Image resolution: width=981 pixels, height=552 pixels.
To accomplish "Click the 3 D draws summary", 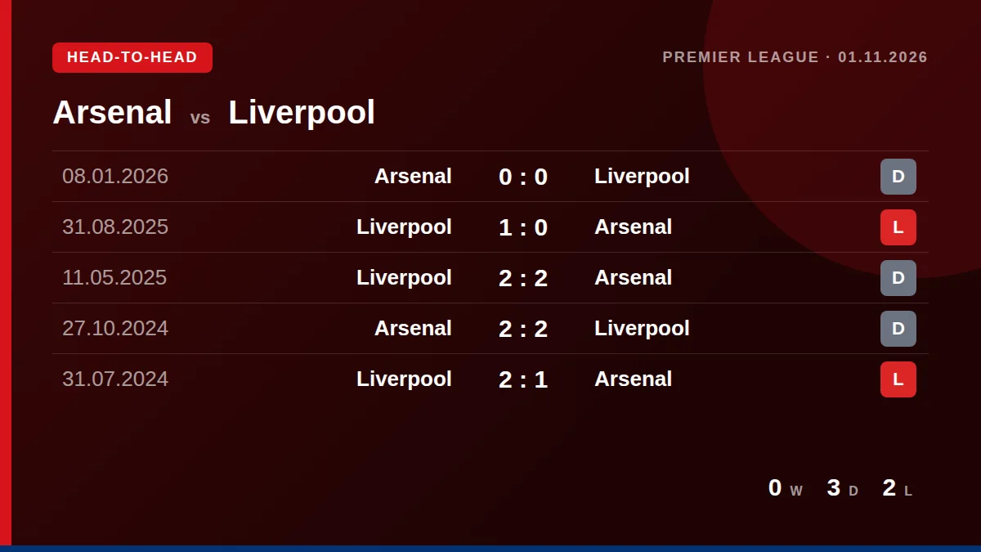I will coord(843,488).
